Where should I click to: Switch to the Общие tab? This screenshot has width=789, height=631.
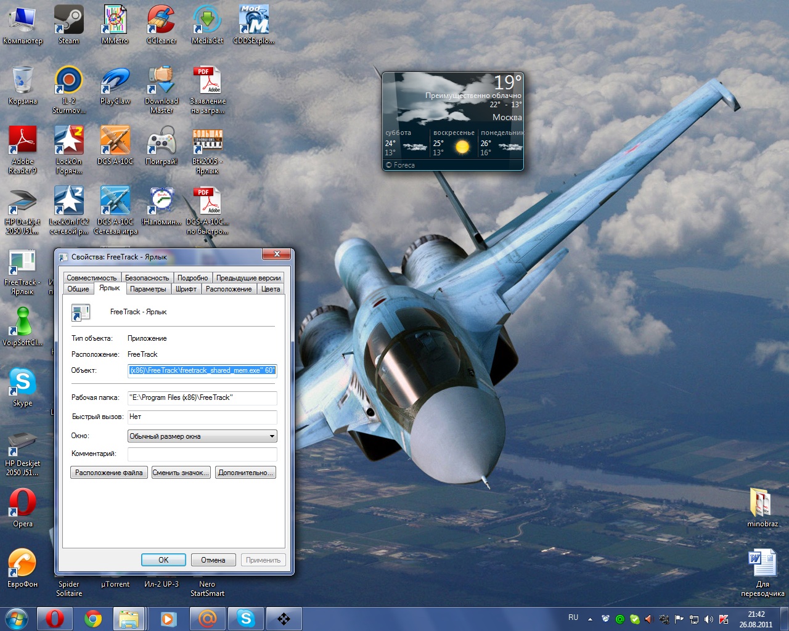(78, 289)
